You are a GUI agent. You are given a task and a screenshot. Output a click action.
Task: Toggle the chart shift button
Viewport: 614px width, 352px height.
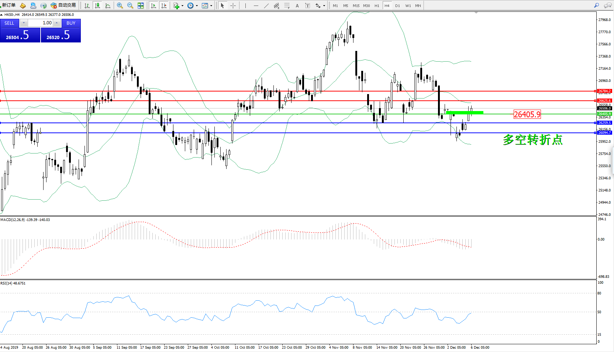click(x=164, y=6)
